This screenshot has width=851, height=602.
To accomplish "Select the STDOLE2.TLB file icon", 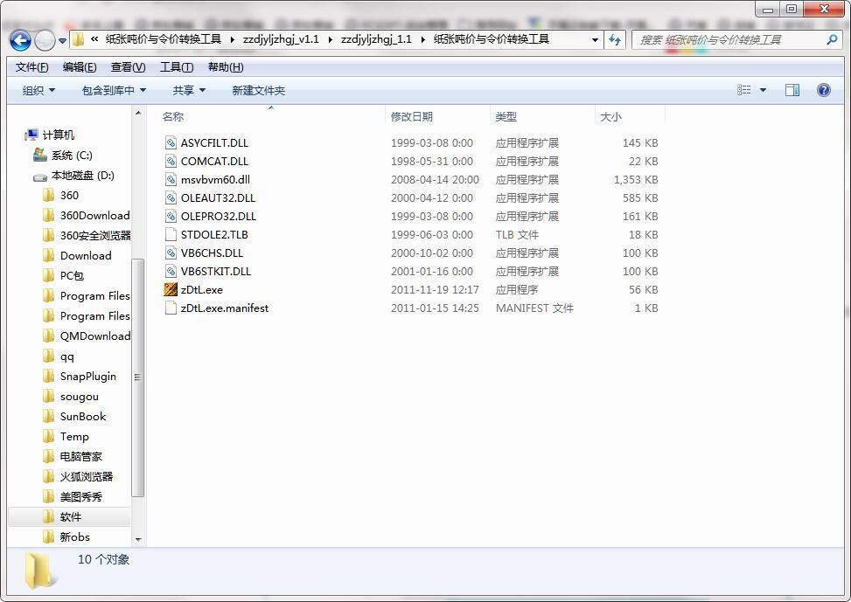I will [x=171, y=234].
